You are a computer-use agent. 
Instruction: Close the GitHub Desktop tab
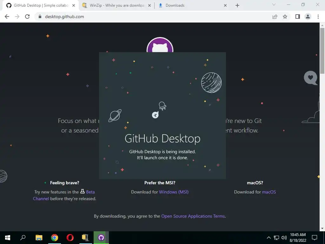[74, 5]
